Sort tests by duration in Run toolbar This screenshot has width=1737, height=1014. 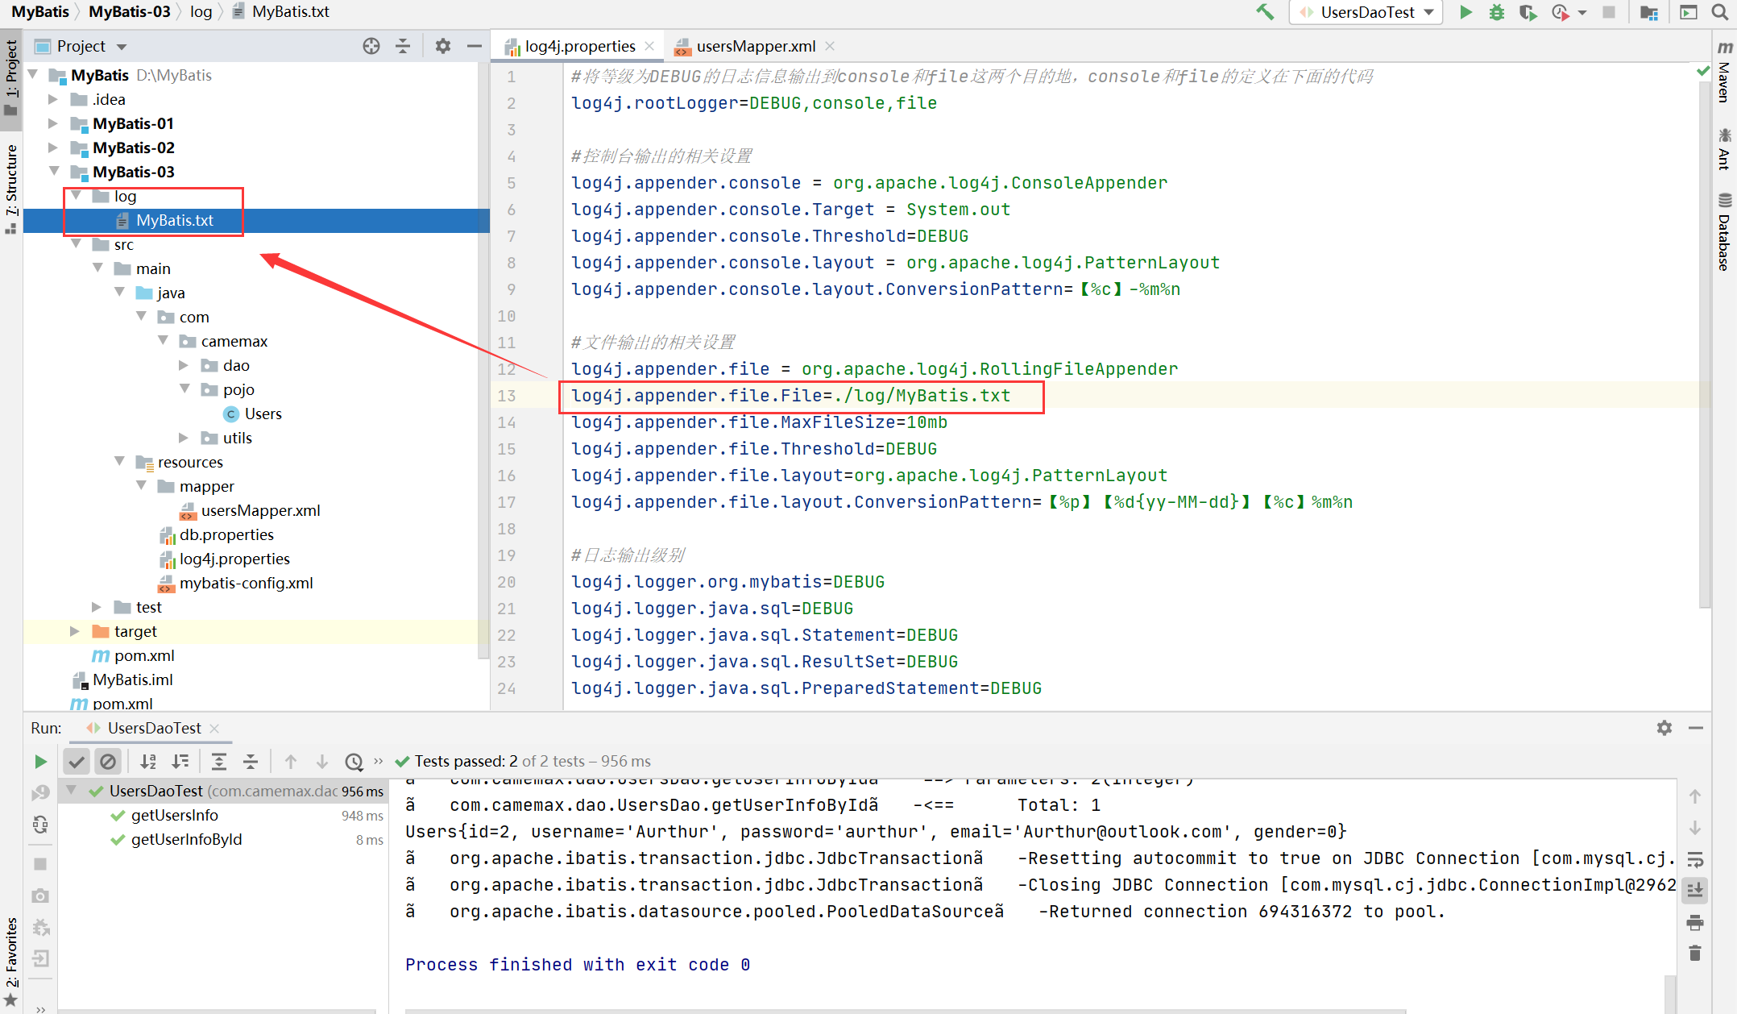(x=180, y=761)
